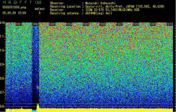This screenshot has width=176, height=112.
Task: Click the 1008 time marker
Action: point(136,24)
